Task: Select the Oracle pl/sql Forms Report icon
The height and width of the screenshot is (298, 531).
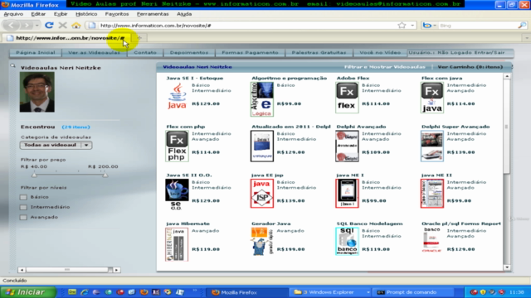Action: point(432,240)
